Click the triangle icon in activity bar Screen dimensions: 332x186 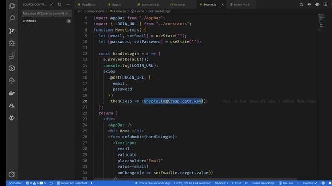11,105
